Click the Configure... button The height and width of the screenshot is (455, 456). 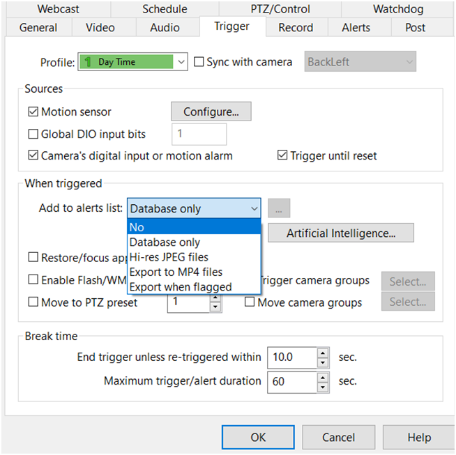coord(211,111)
